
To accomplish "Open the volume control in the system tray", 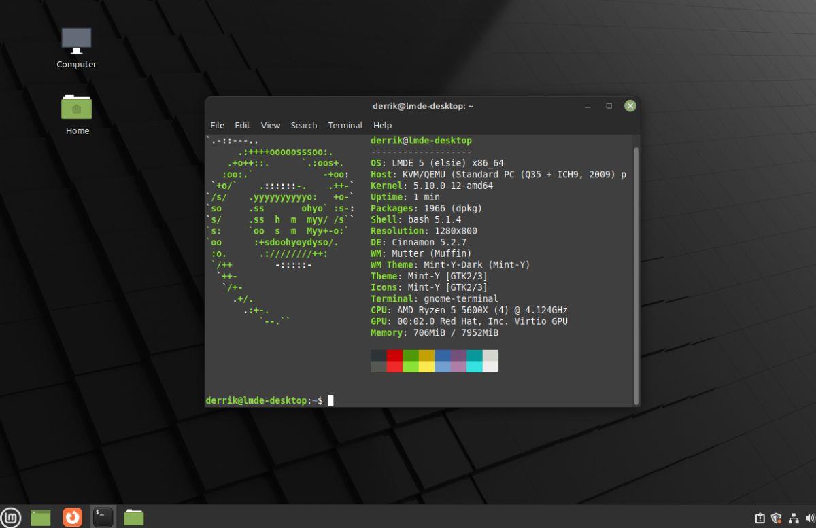I will pyautogui.click(x=809, y=516).
